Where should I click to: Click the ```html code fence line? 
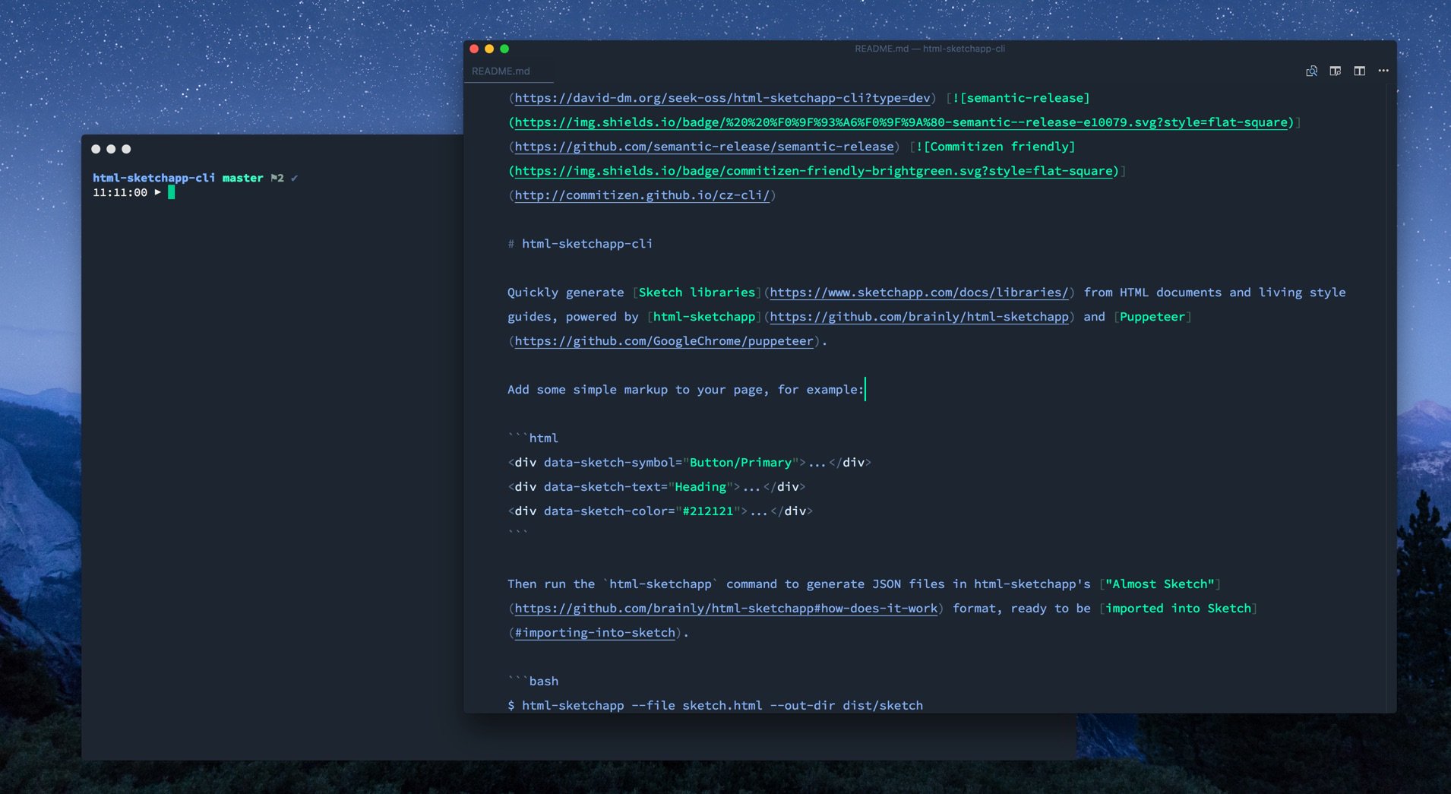pyautogui.click(x=533, y=438)
